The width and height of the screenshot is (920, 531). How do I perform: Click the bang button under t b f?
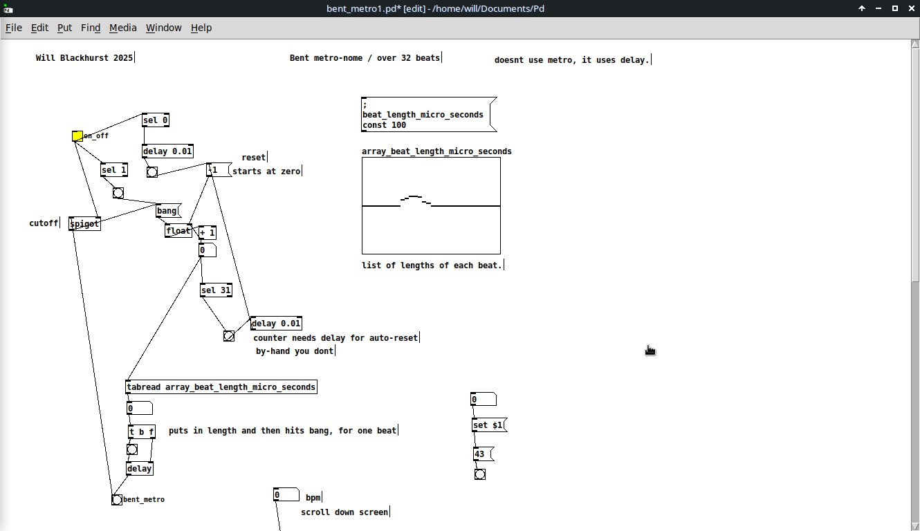[x=132, y=449]
